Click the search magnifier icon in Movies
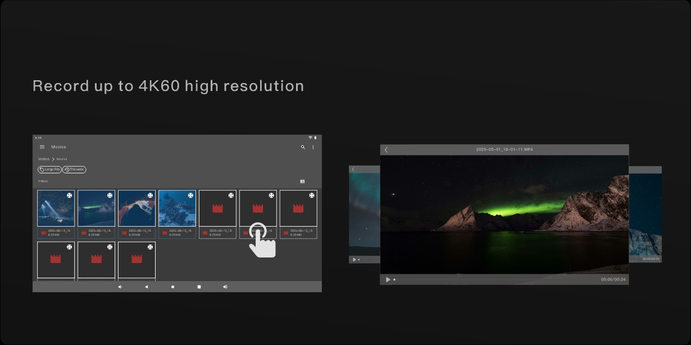 (303, 147)
